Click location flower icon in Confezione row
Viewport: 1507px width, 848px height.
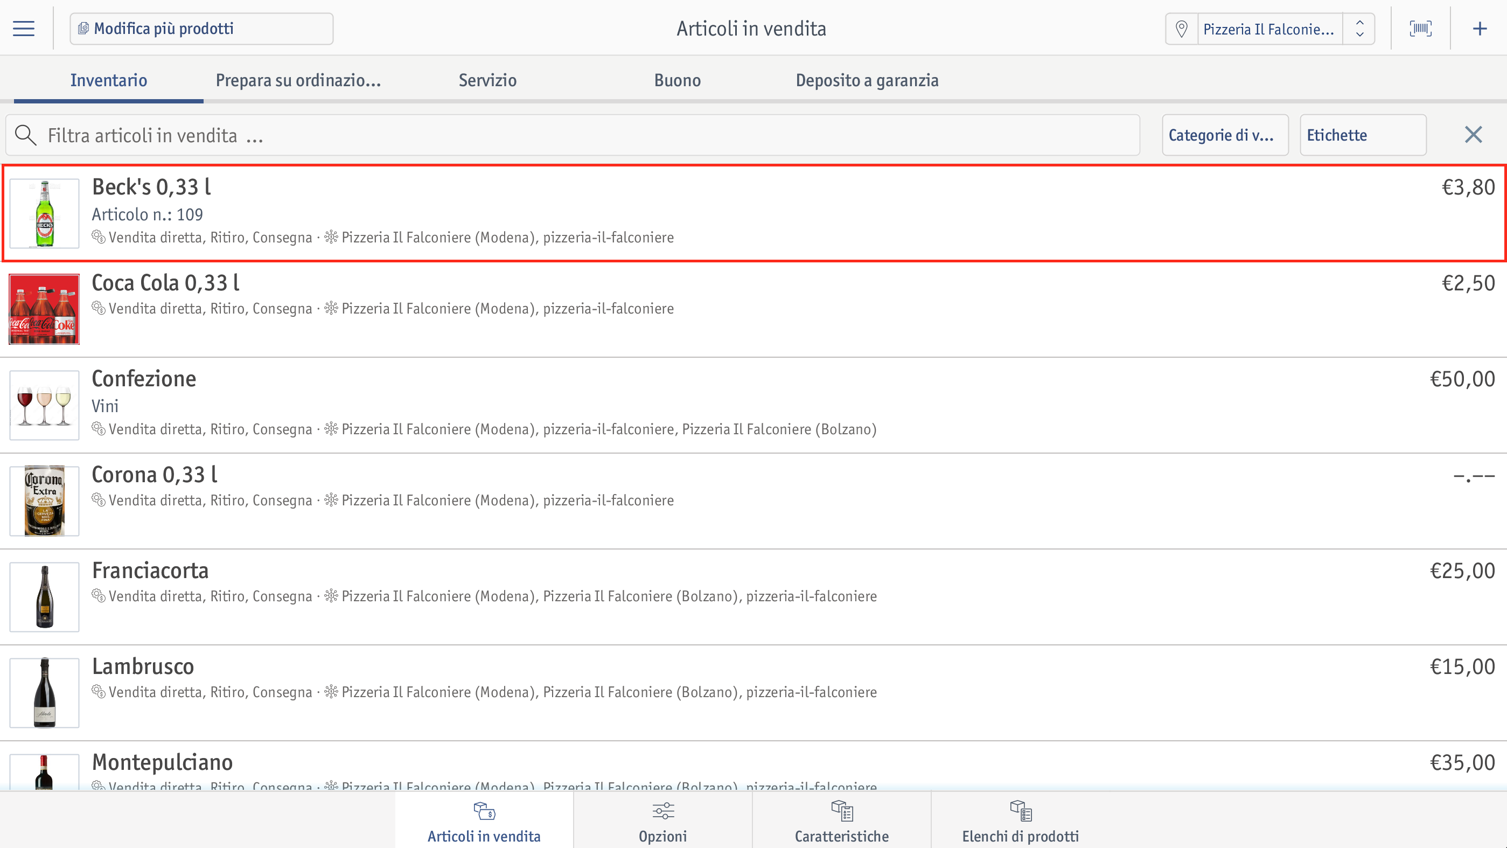point(332,429)
